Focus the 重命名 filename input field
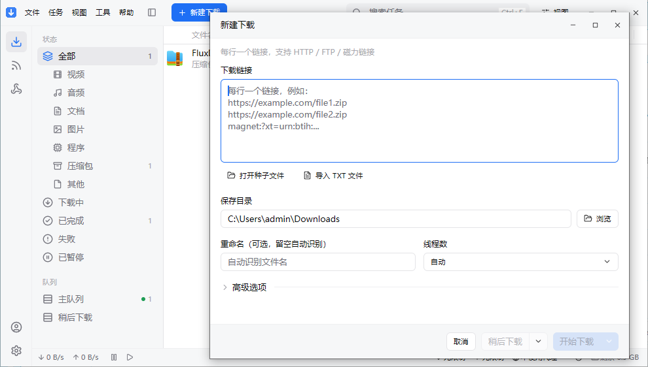This screenshot has width=648, height=367. (318, 262)
